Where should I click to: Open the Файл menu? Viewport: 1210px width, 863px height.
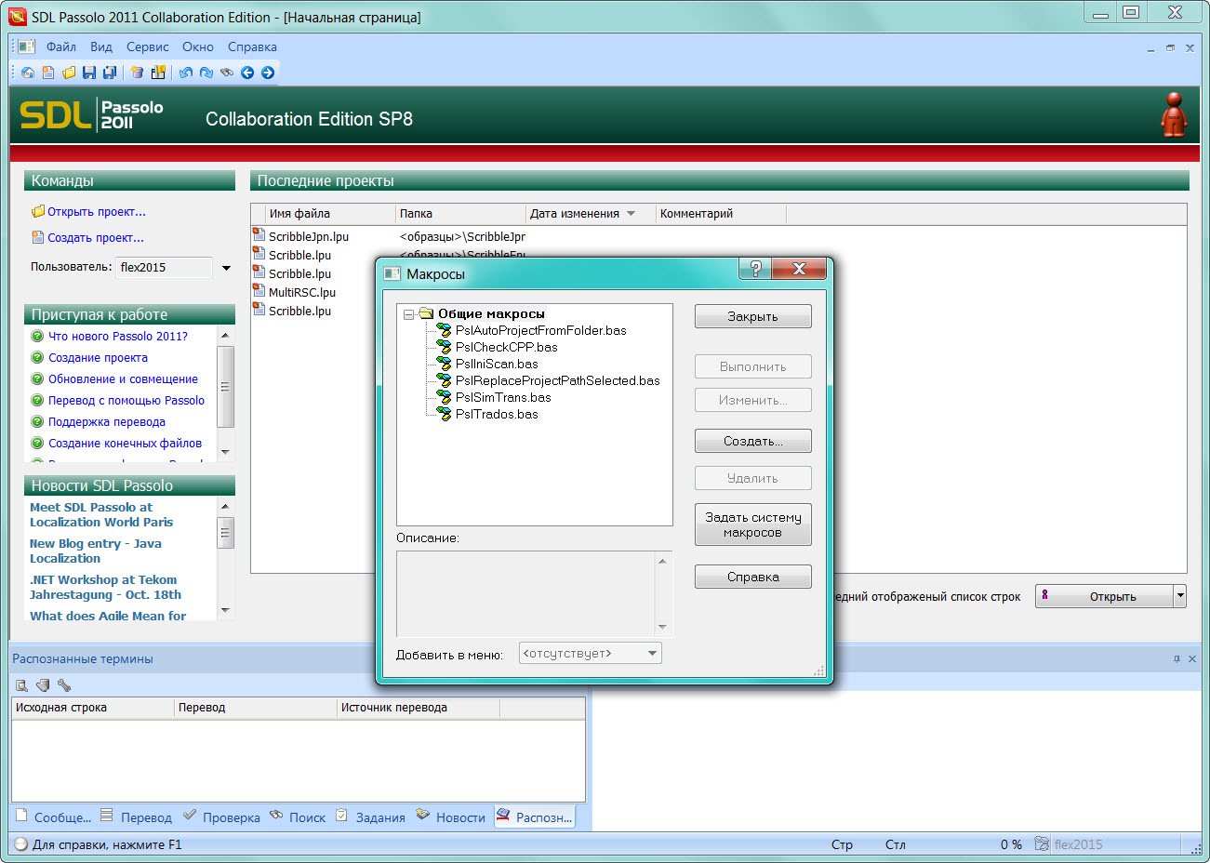coord(61,46)
